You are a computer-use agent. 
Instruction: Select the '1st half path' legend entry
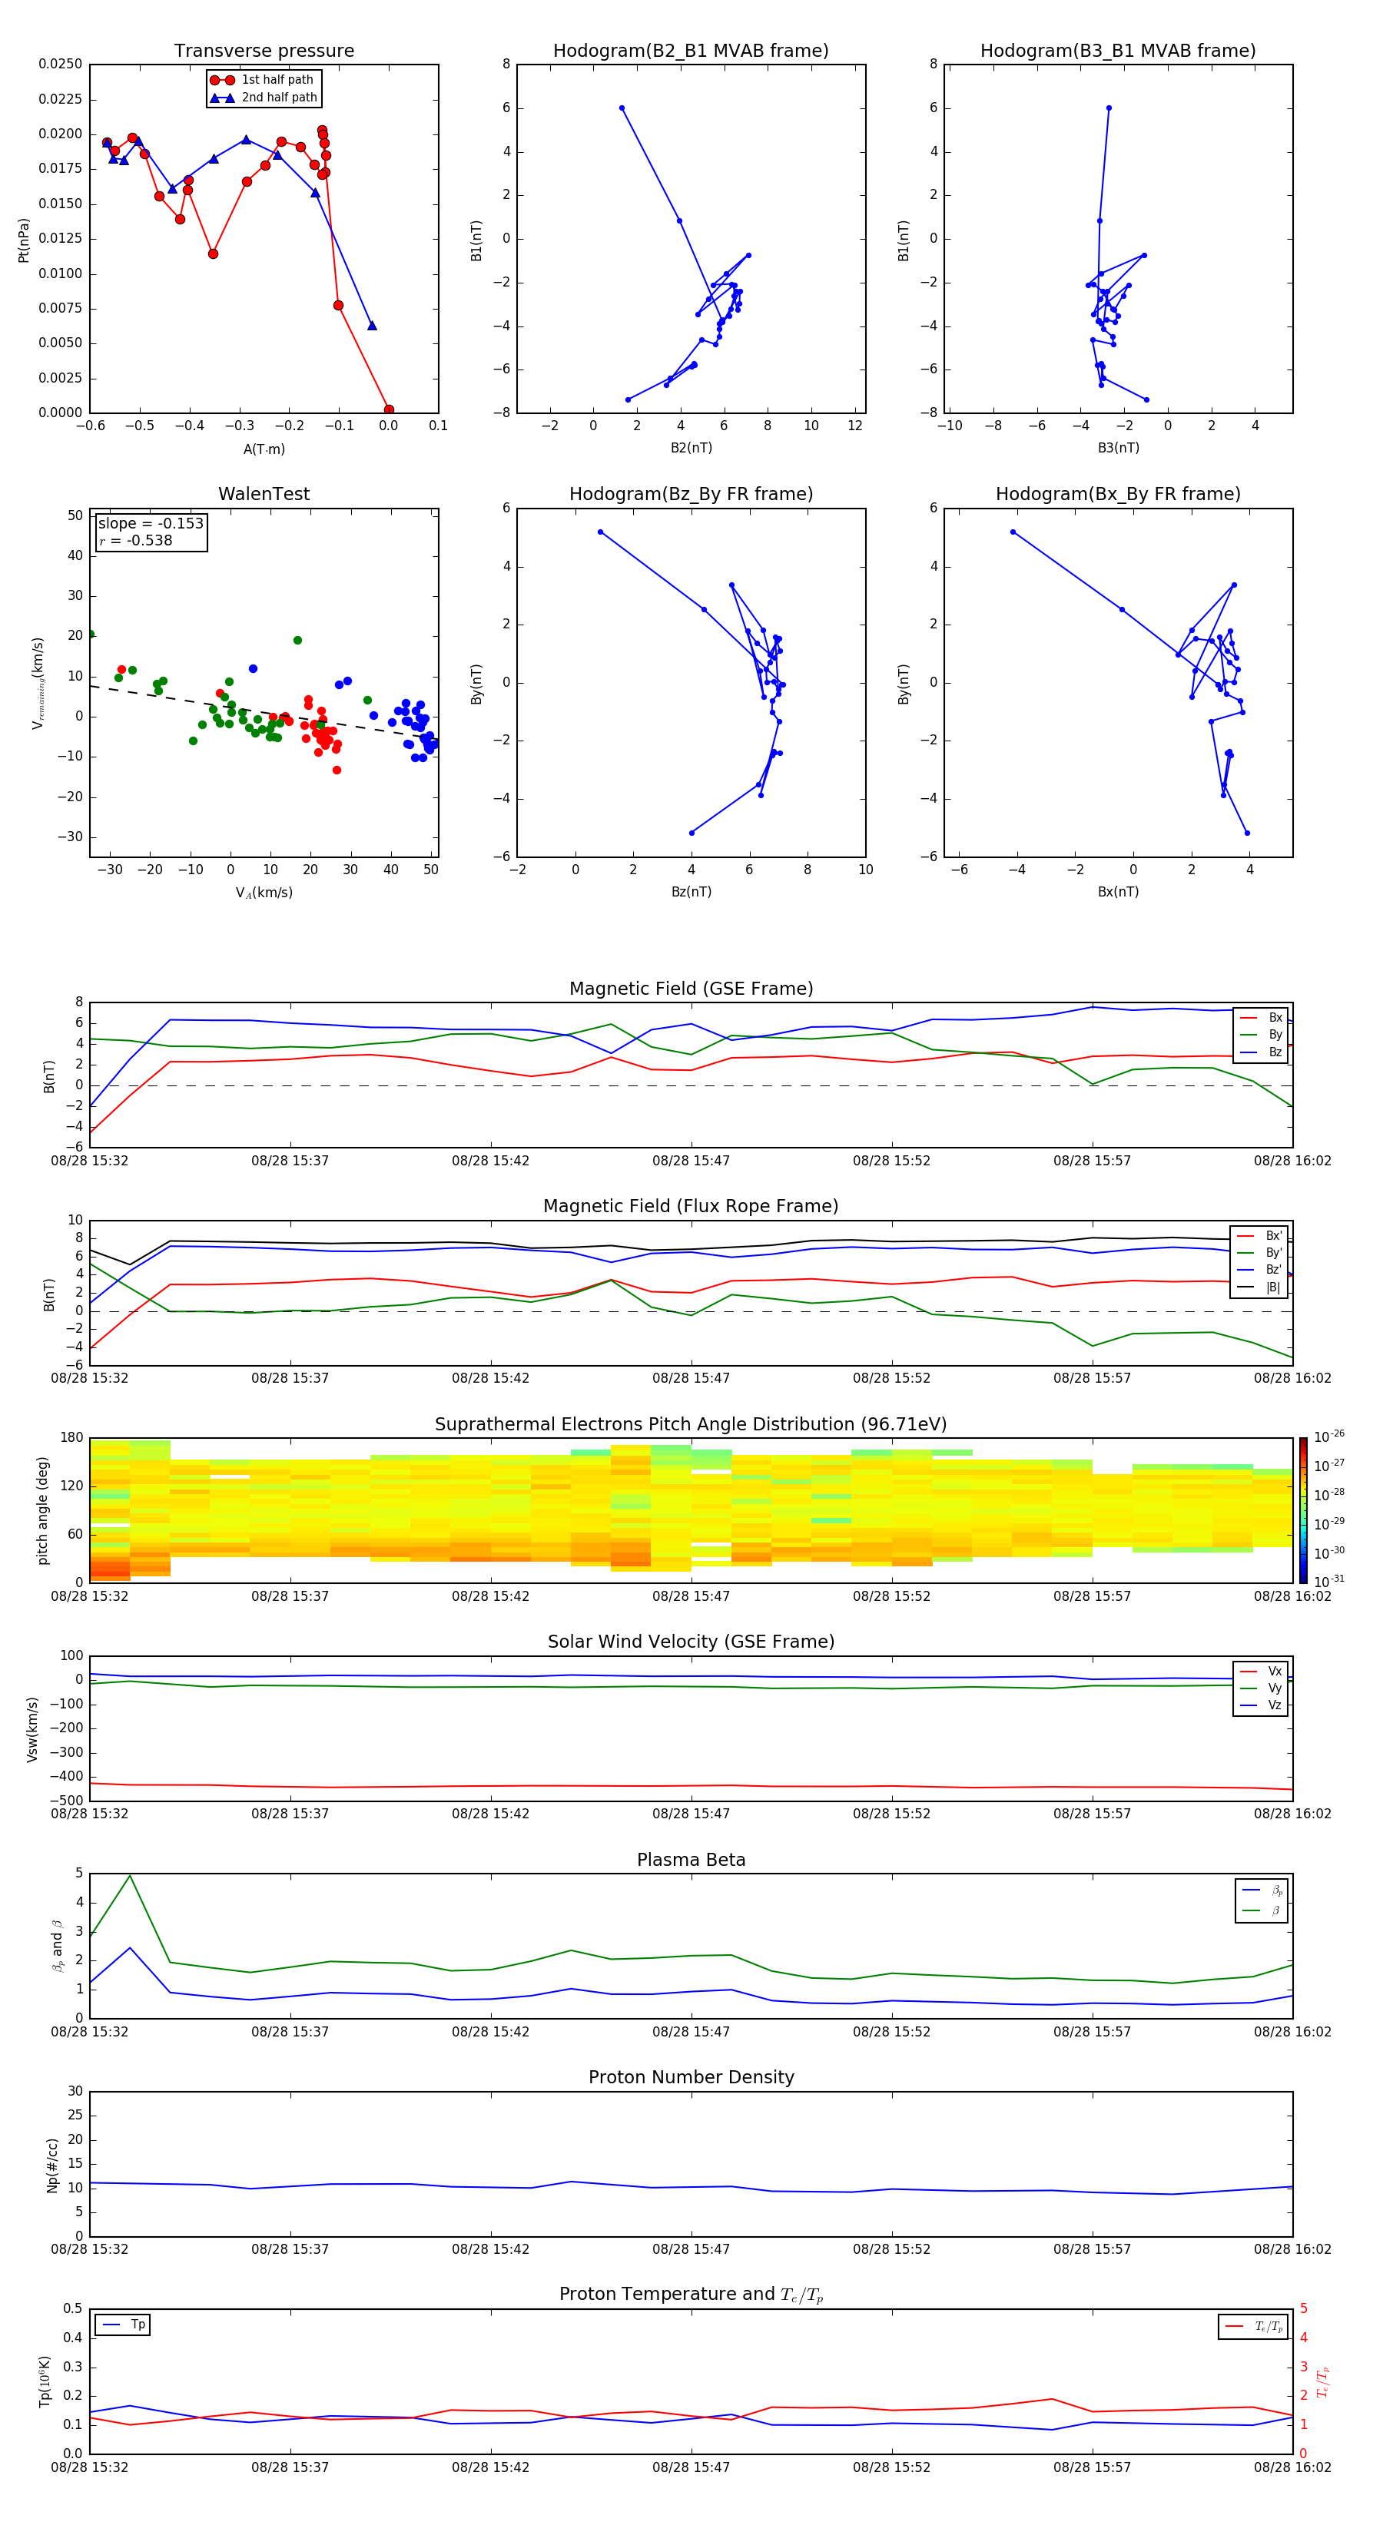263,80
